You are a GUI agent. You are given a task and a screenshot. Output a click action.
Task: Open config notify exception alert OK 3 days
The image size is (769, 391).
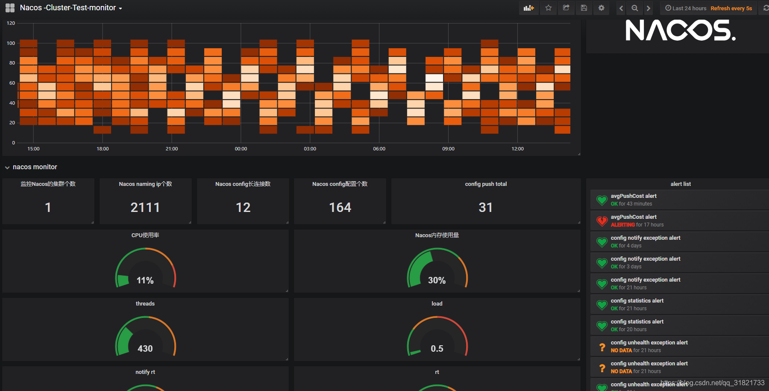click(x=680, y=262)
